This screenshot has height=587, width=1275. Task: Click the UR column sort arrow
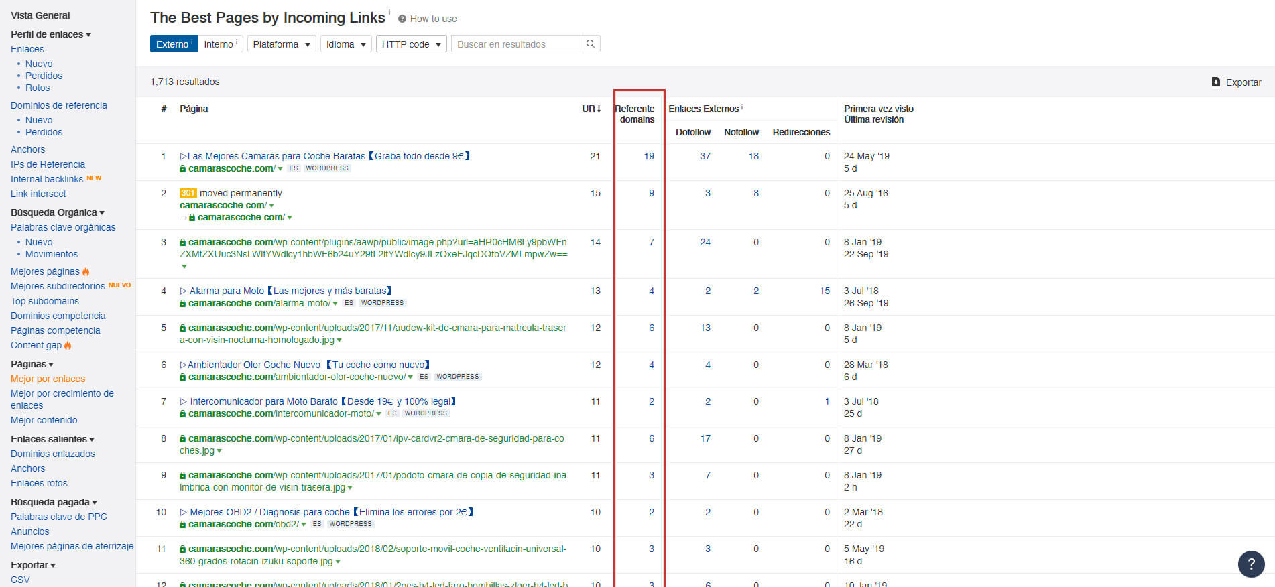[599, 109]
